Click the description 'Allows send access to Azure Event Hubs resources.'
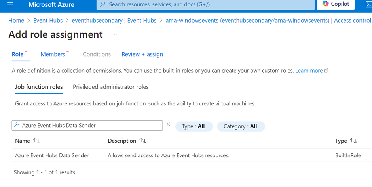The image size is (372, 187). 169,155
